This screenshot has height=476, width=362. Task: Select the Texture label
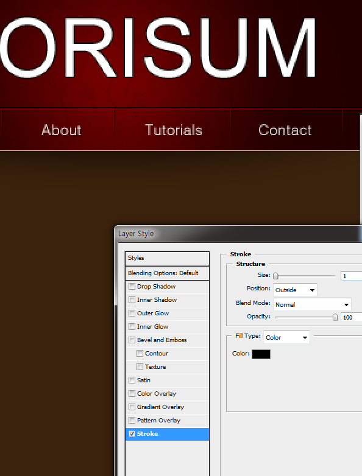pyautogui.click(x=155, y=366)
